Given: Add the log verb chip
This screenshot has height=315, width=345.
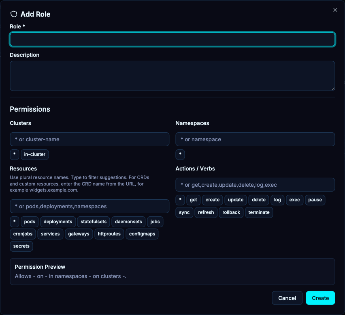Looking at the screenshot, I should tap(277, 200).
